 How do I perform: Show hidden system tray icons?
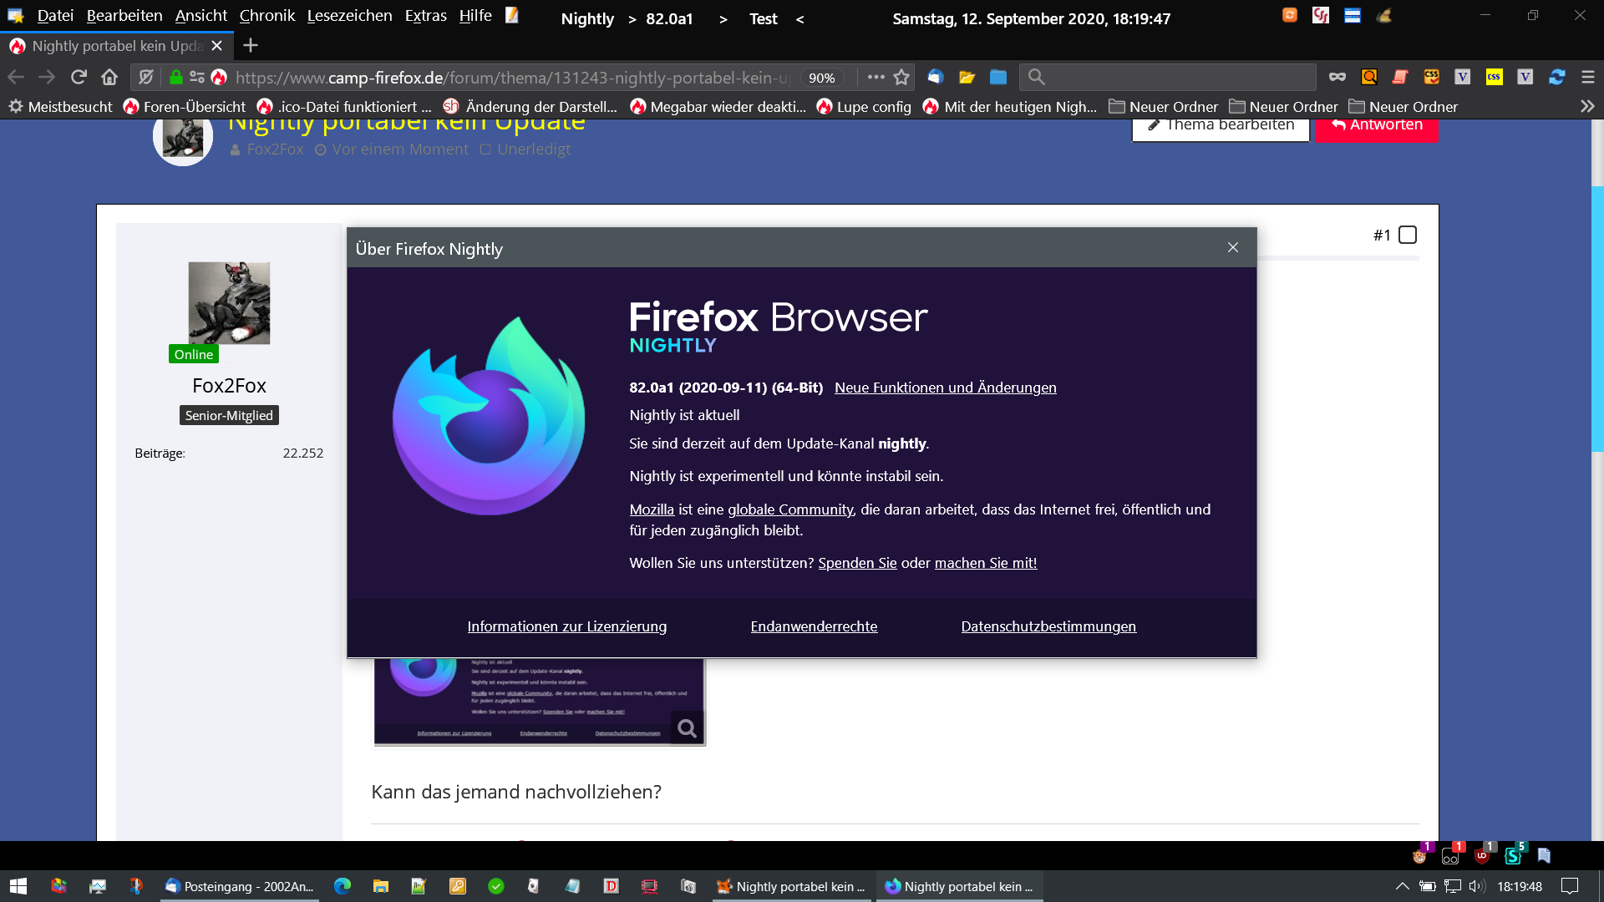[x=1402, y=886]
